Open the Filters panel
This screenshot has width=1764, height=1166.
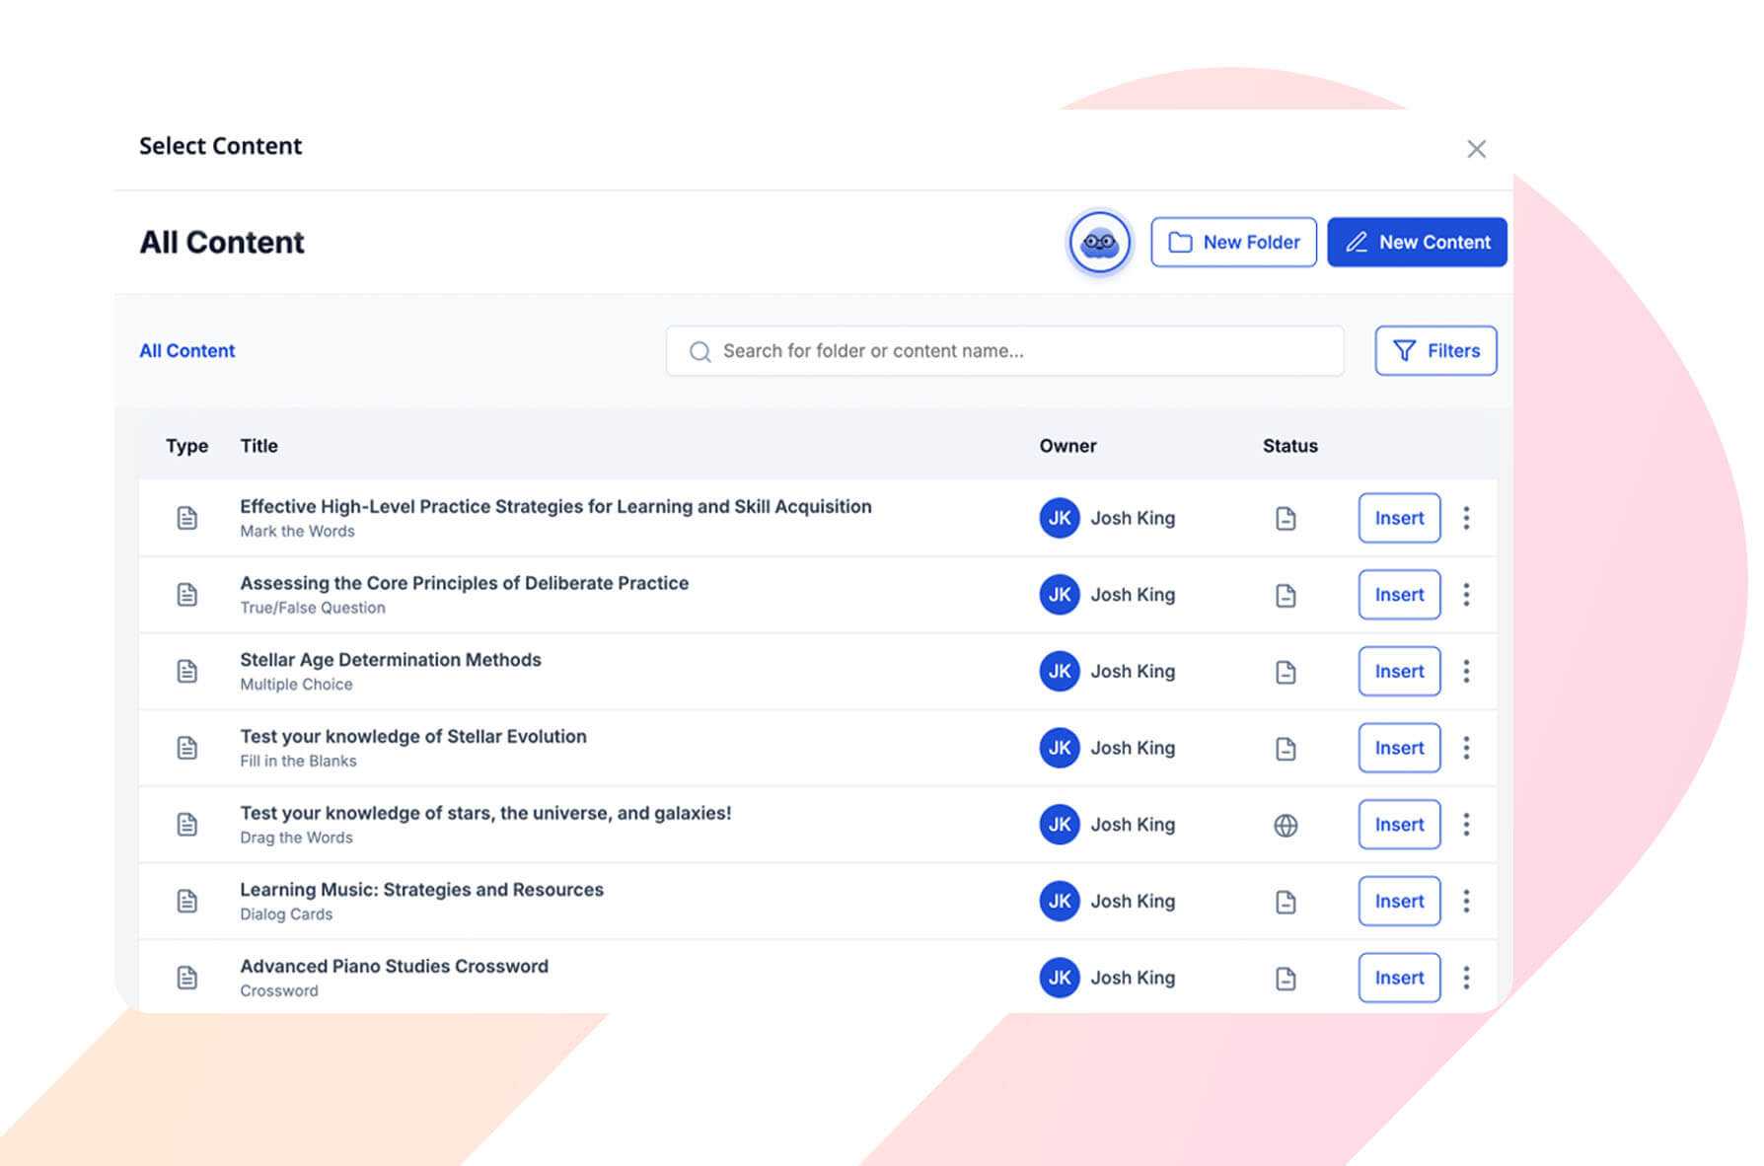pyautogui.click(x=1435, y=350)
